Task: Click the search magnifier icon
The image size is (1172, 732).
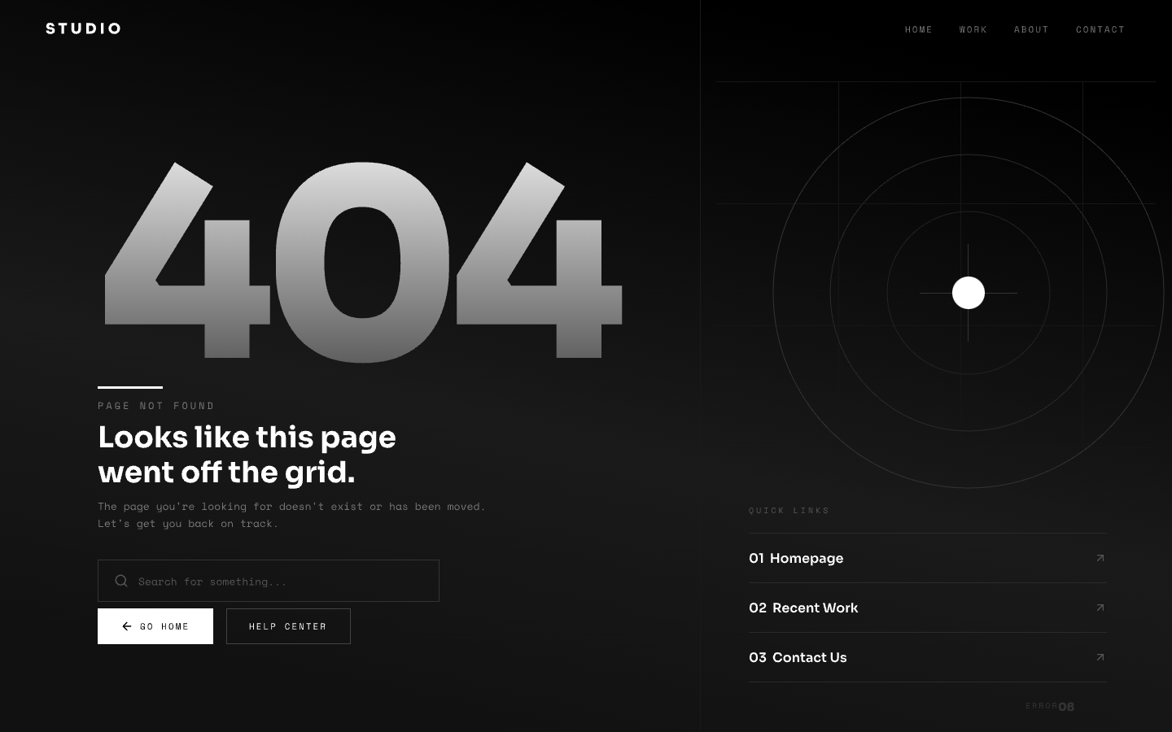Action: click(x=121, y=581)
